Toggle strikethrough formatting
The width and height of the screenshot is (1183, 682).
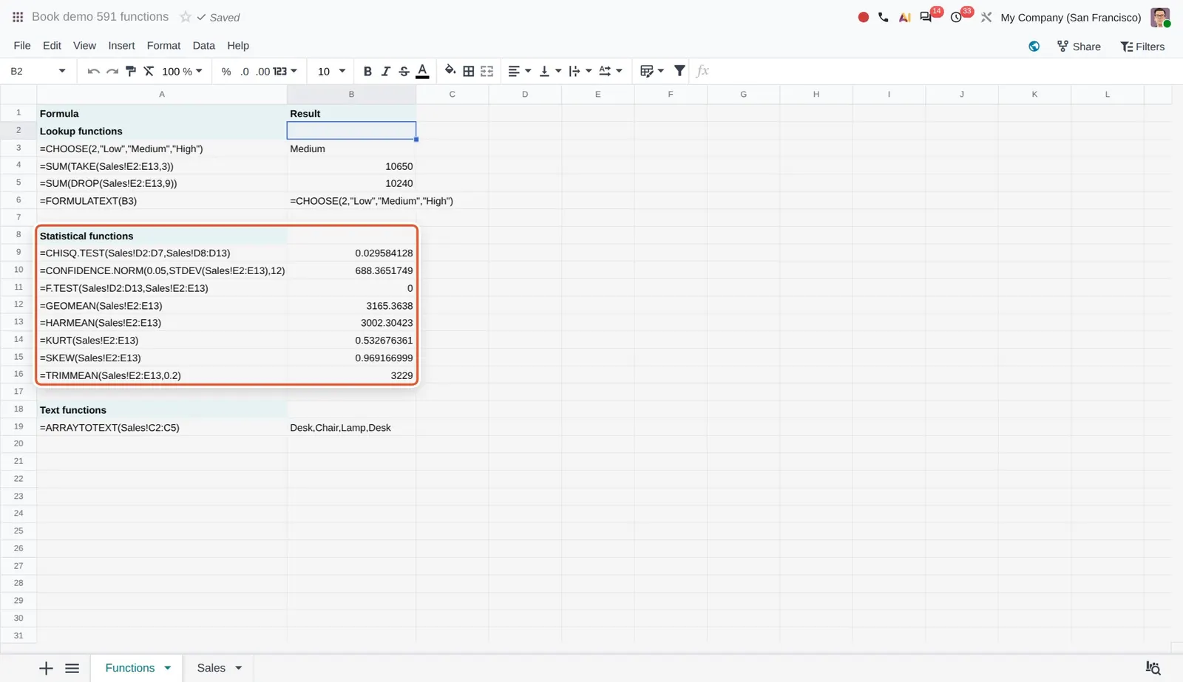coord(404,72)
